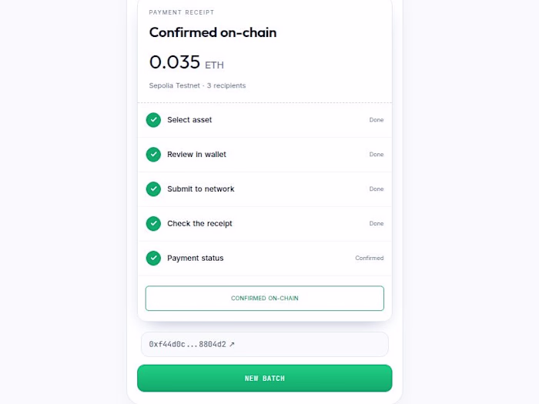Click the Done status for Select asset
Image resolution: width=539 pixels, height=404 pixels.
point(377,120)
